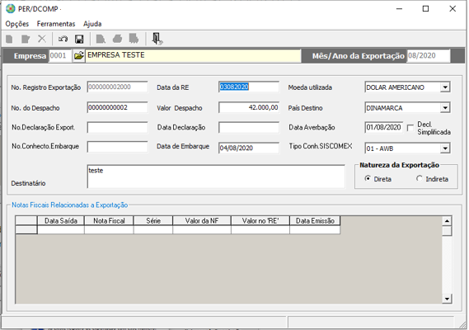Expand the País Destino dropdown
The image size is (469, 330).
click(x=445, y=108)
